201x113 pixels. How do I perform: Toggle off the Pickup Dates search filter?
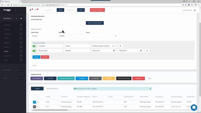pos(35,51)
